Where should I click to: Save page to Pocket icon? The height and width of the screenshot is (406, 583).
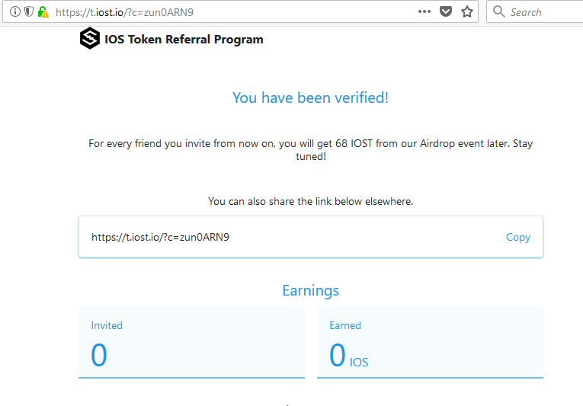(x=446, y=11)
